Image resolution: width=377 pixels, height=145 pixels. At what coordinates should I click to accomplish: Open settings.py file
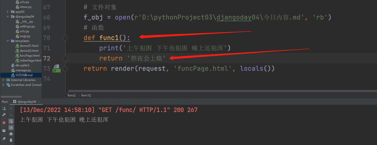tap(27, 26)
